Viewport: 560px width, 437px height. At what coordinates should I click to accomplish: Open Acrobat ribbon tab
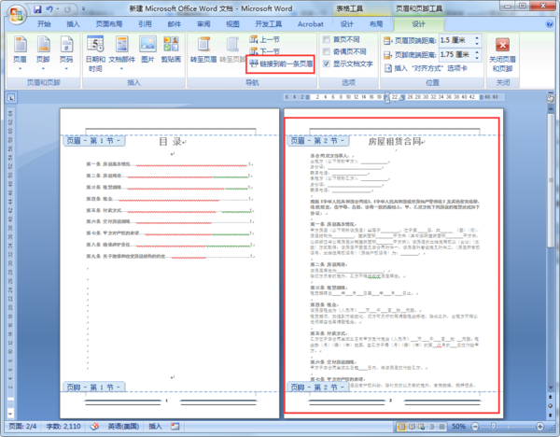[311, 24]
